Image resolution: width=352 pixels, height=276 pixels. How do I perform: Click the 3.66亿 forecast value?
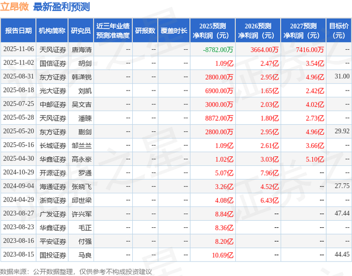[315, 146]
